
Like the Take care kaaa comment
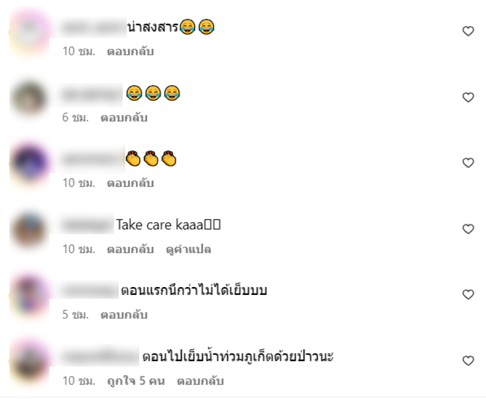point(468,229)
